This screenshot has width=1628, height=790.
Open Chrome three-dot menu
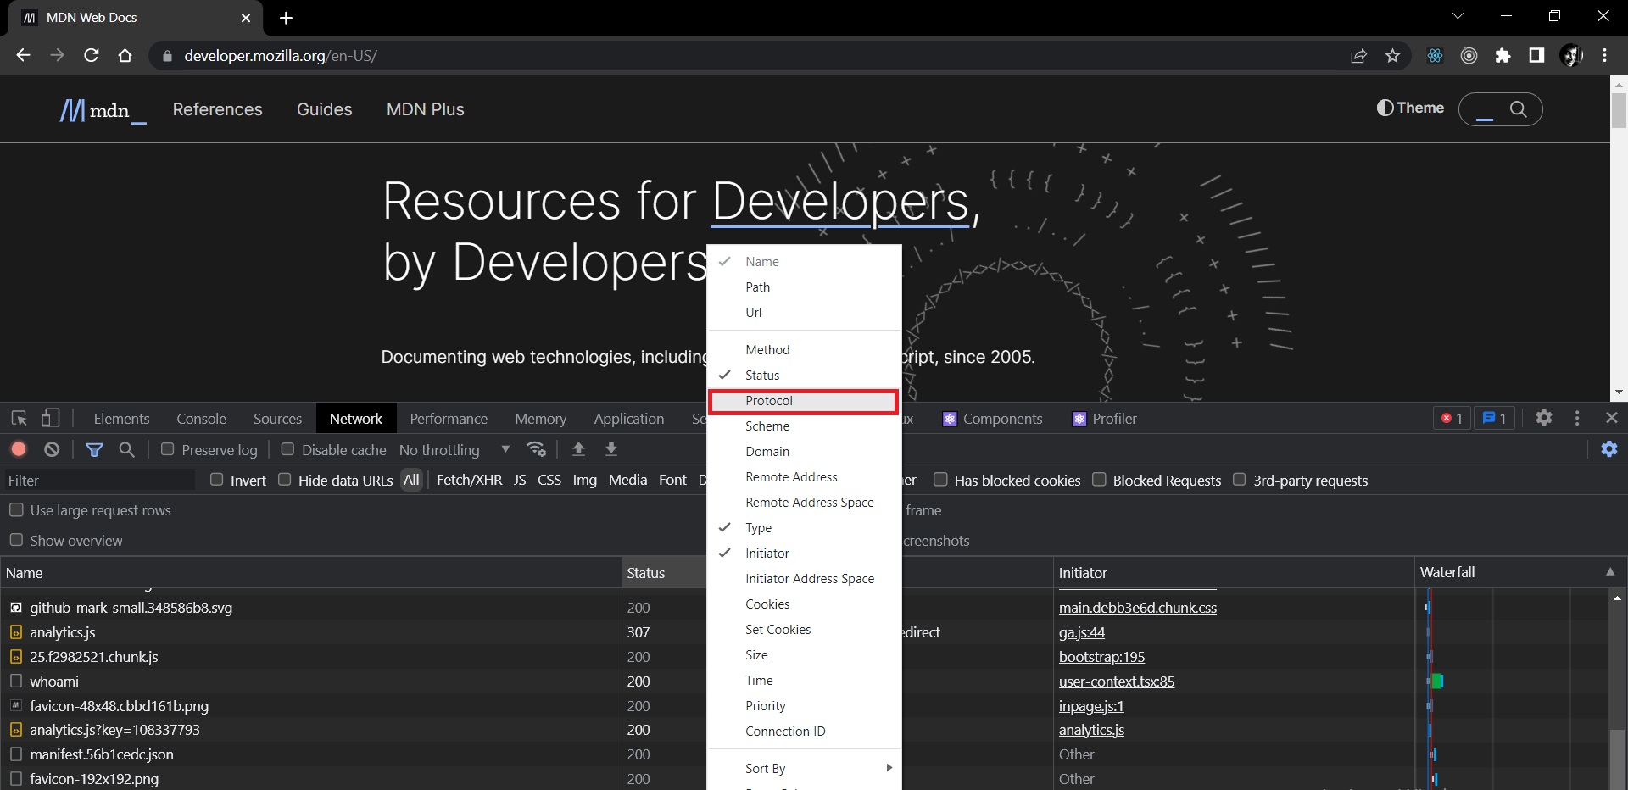pyautogui.click(x=1604, y=56)
